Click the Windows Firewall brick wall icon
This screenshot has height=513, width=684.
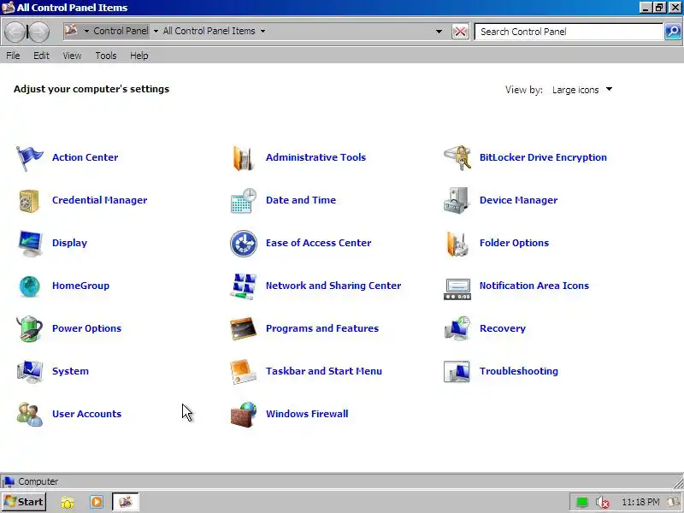[x=244, y=415]
